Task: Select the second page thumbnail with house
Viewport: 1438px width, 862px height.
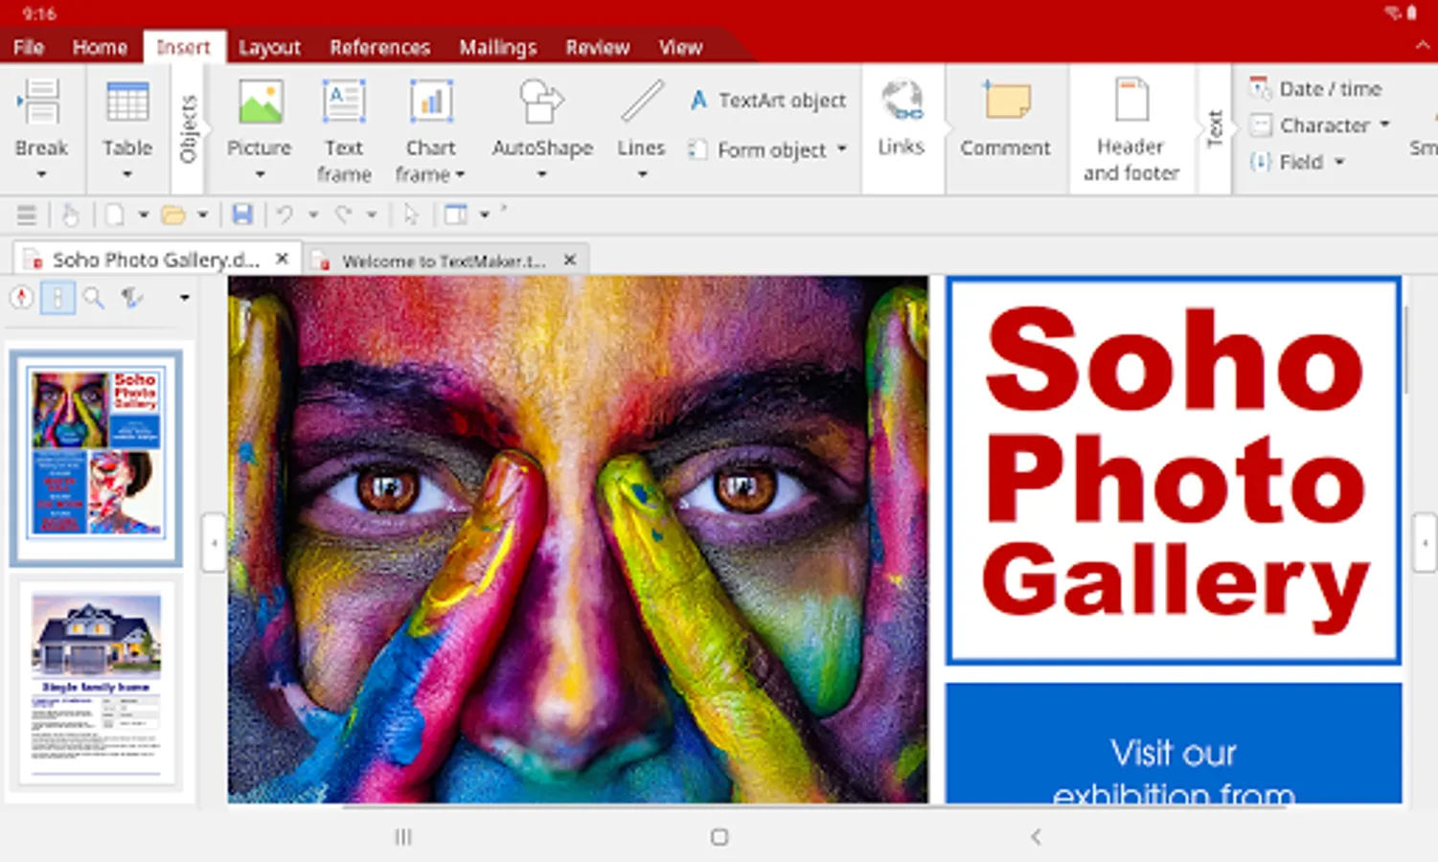Action: tap(96, 683)
